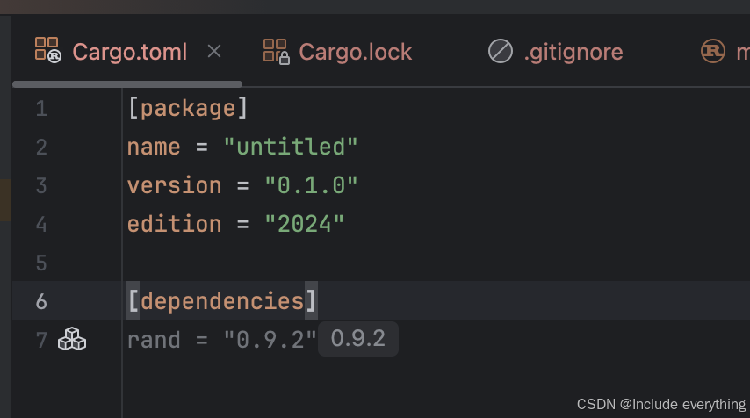
Task: Click the Cargo.toml file icon
Action: pyautogui.click(x=47, y=50)
